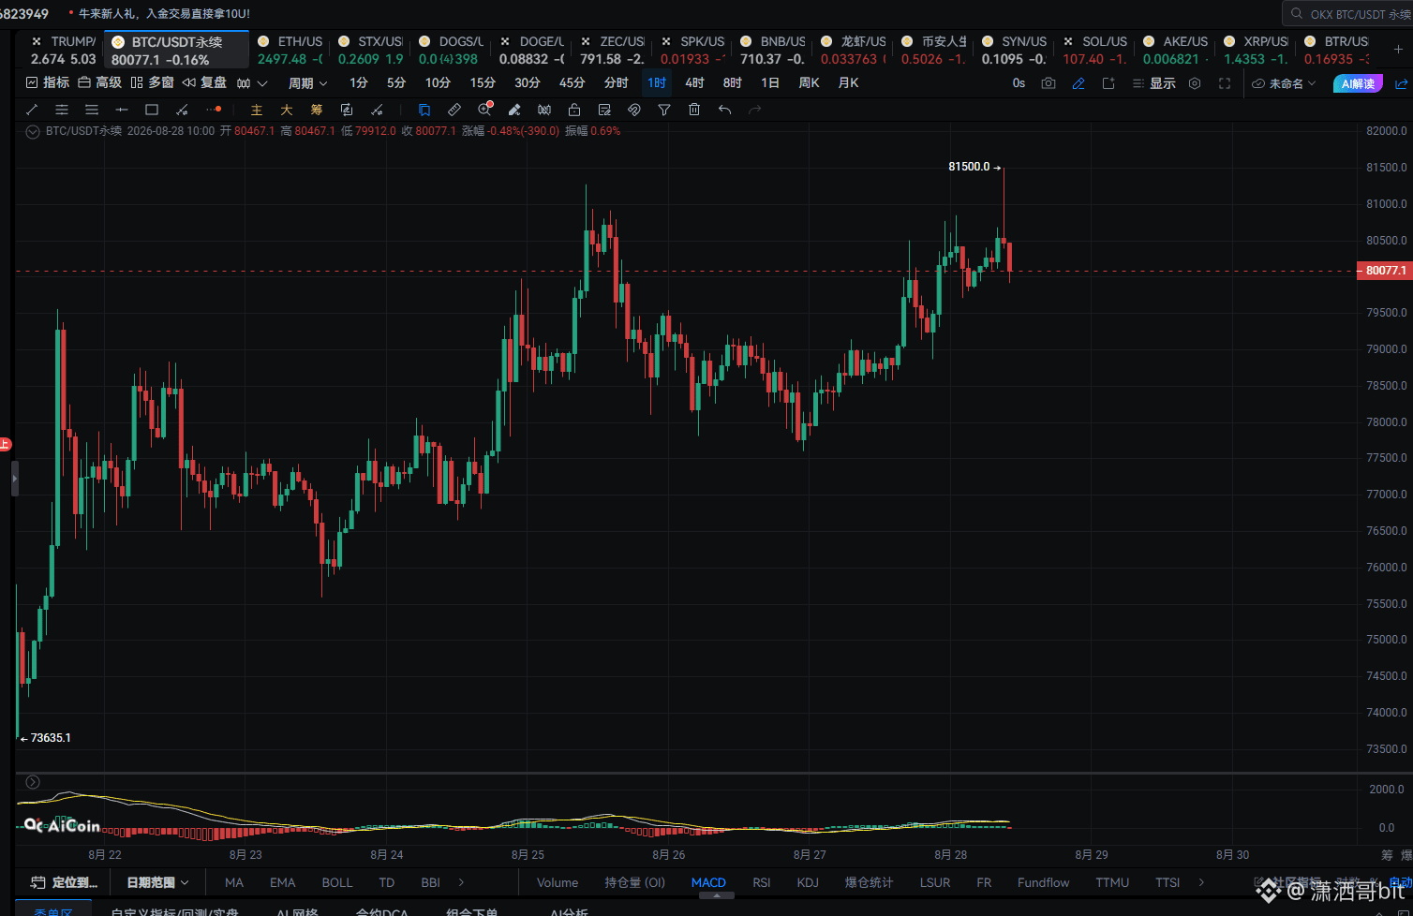
Task: Open the 显示 display options
Action: tap(1154, 83)
